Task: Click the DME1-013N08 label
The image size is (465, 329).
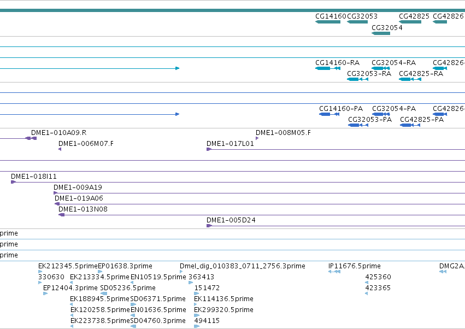Action: point(83,209)
